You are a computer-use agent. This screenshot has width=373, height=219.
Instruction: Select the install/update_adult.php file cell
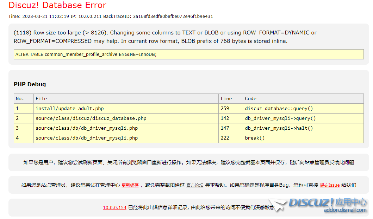click(69, 109)
